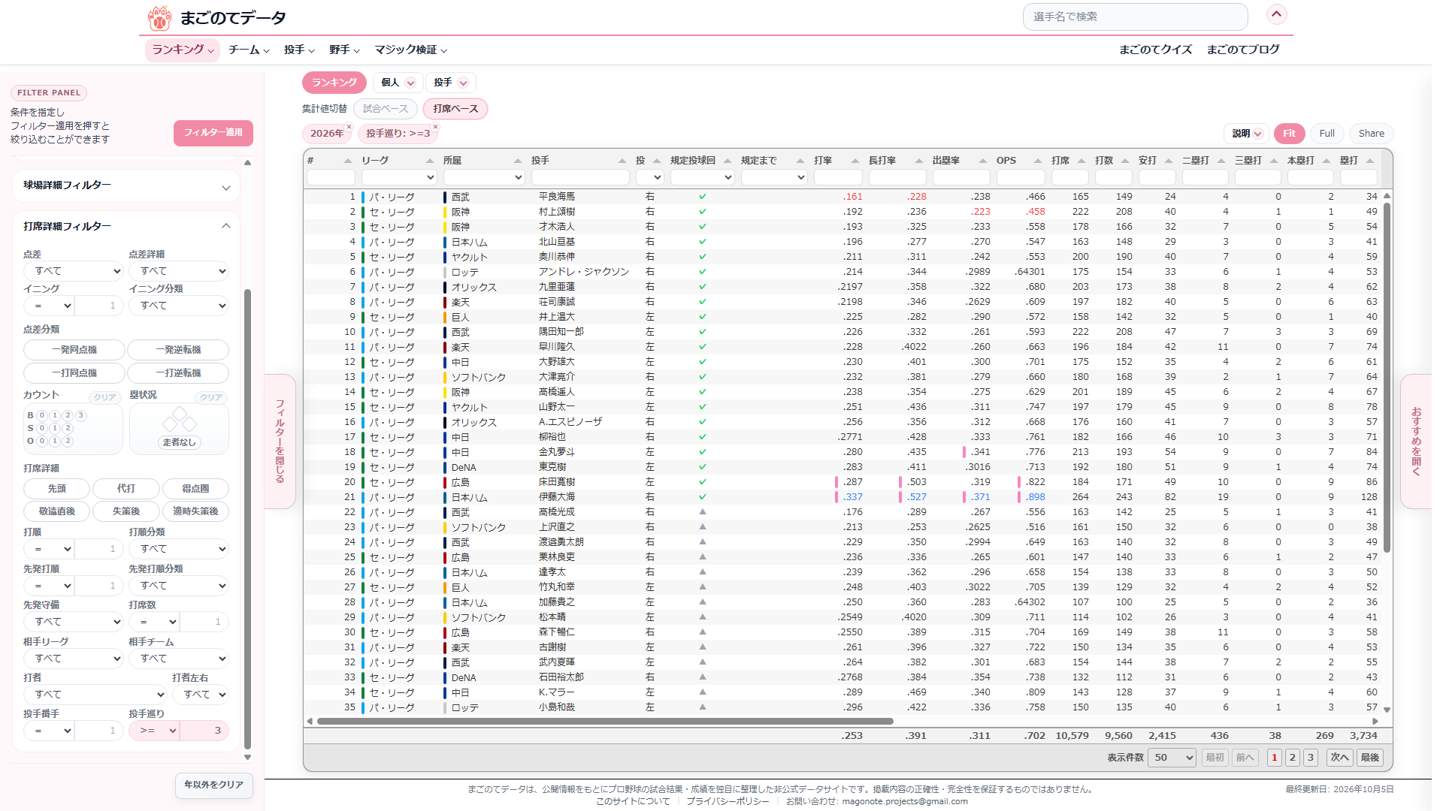1443x811 pixels.
Task: Toggle the 得点圏 filter chip
Action: [x=195, y=489]
